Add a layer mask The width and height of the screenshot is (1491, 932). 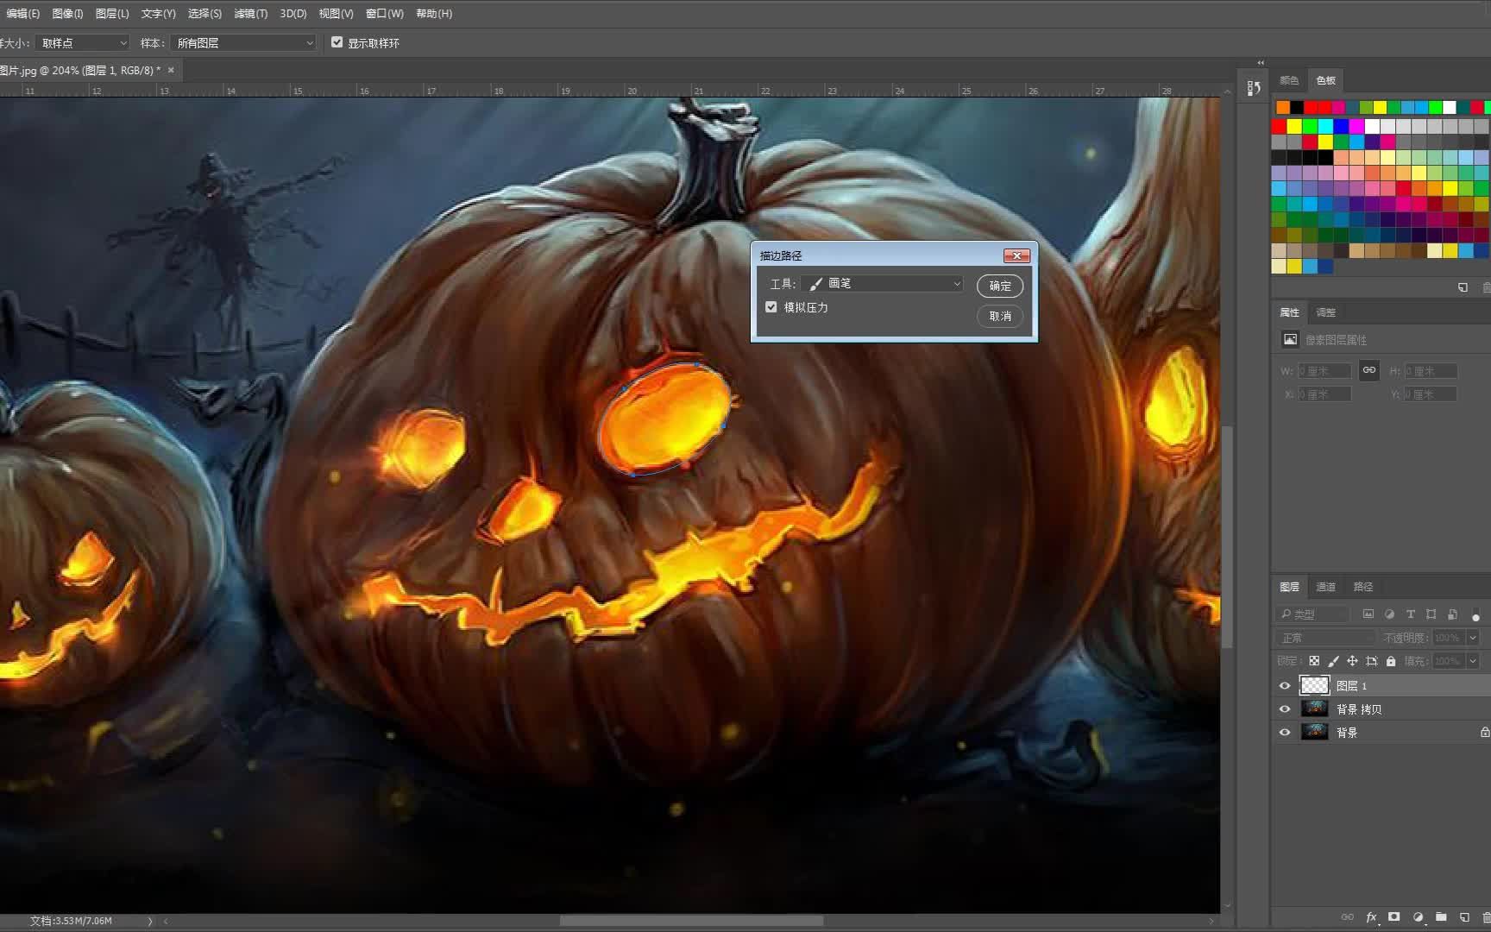(1394, 917)
